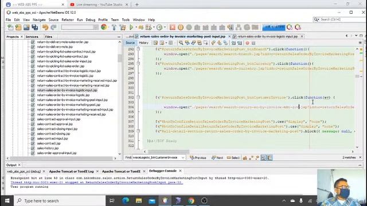Toggle Highlight Search in editor toolbar
Viewport: 367px width, 206px height.
(200, 43)
